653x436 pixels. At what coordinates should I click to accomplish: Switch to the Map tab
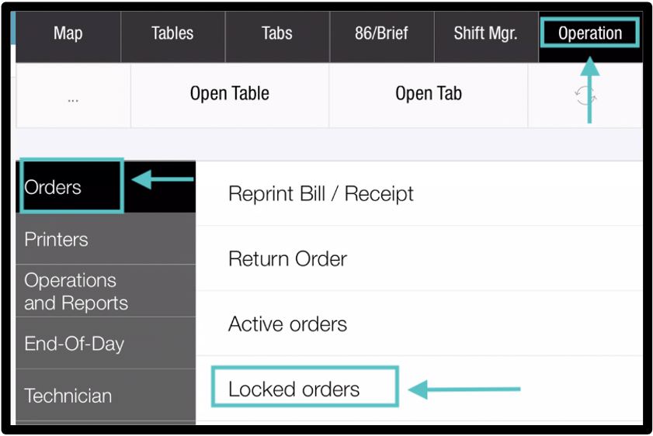(68, 33)
